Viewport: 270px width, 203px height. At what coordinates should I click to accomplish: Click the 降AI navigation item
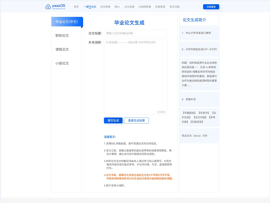(117, 7)
